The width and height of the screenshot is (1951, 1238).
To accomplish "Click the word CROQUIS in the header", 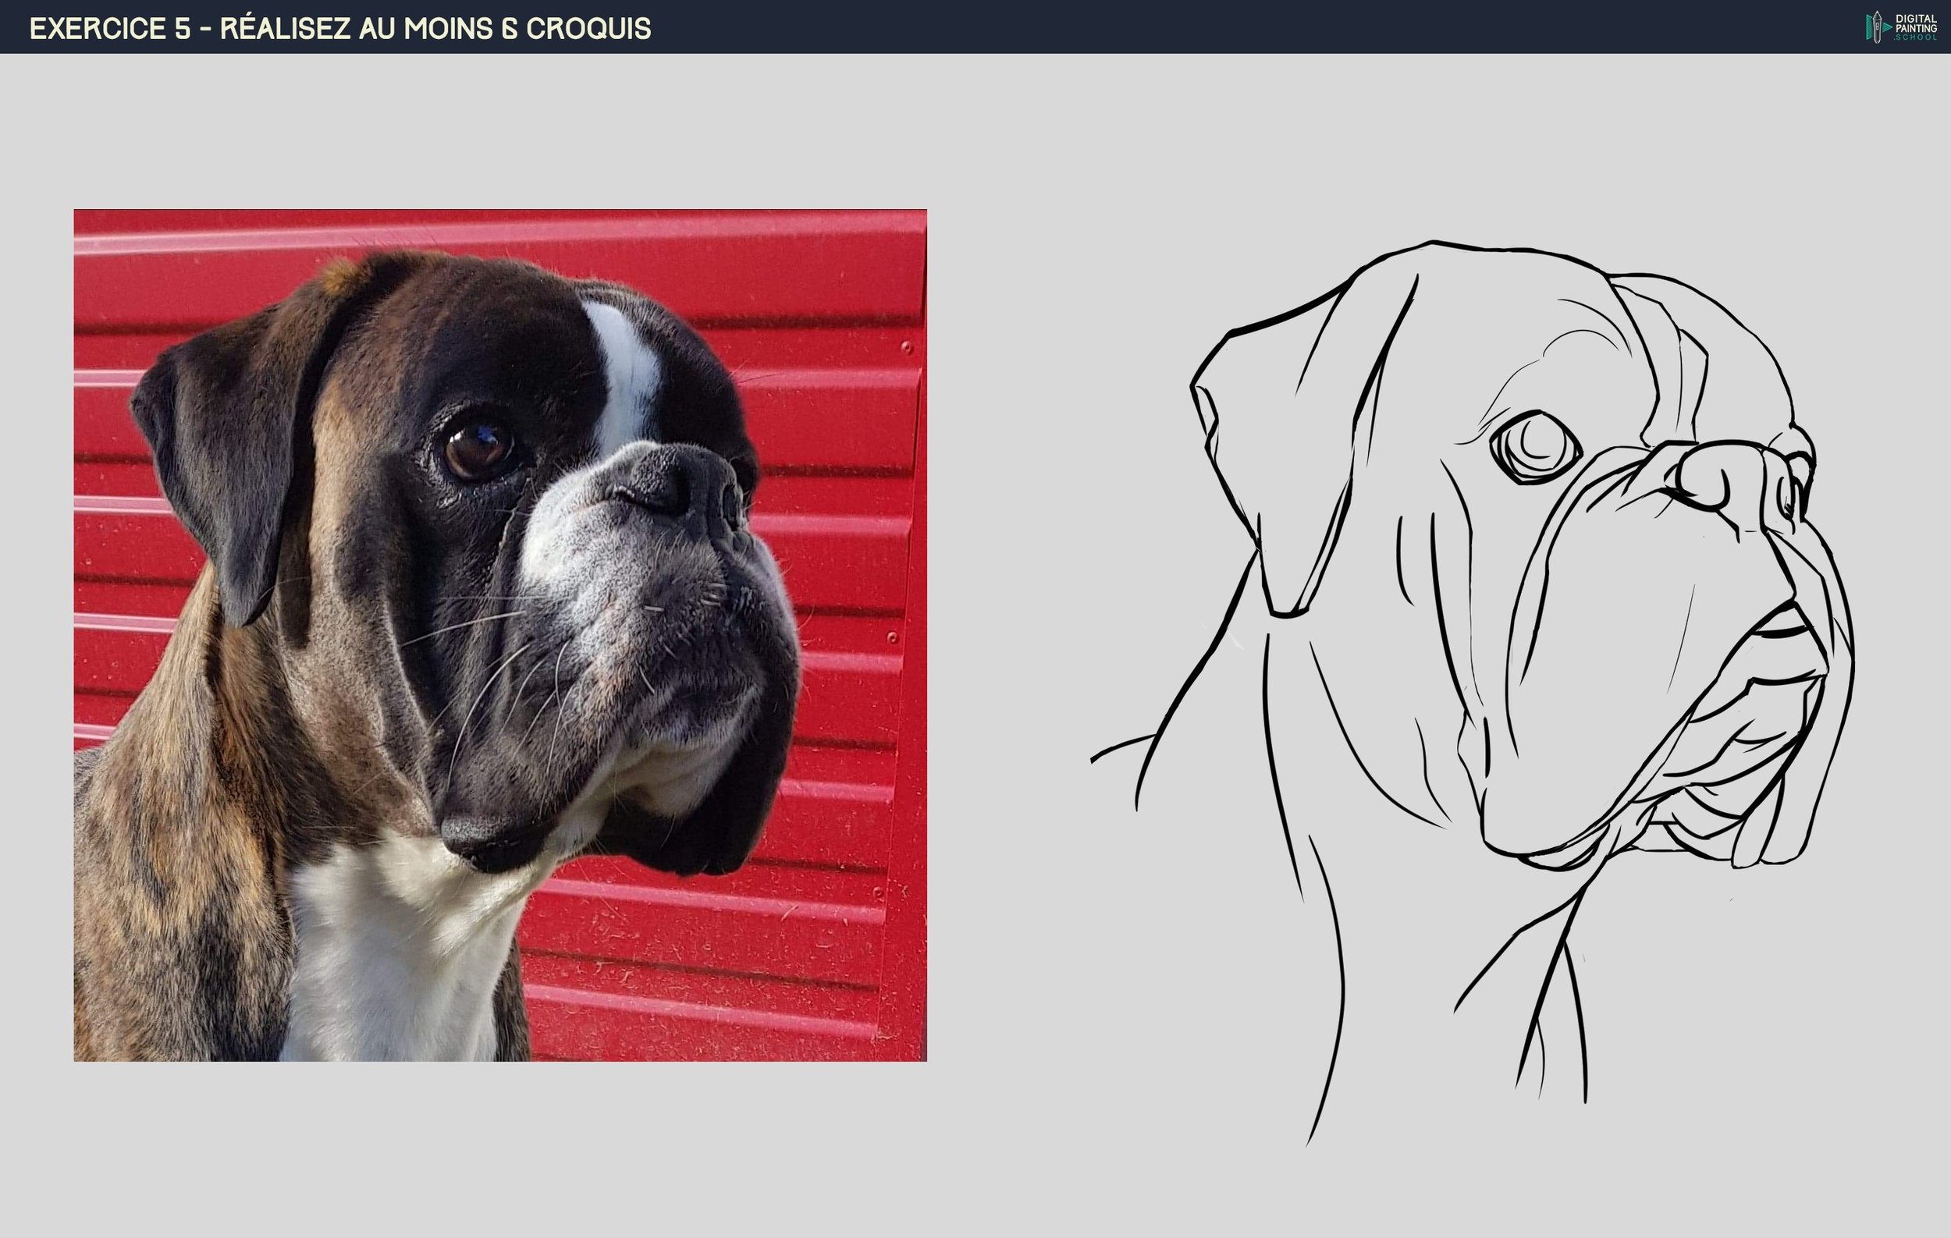I will tap(588, 28).
